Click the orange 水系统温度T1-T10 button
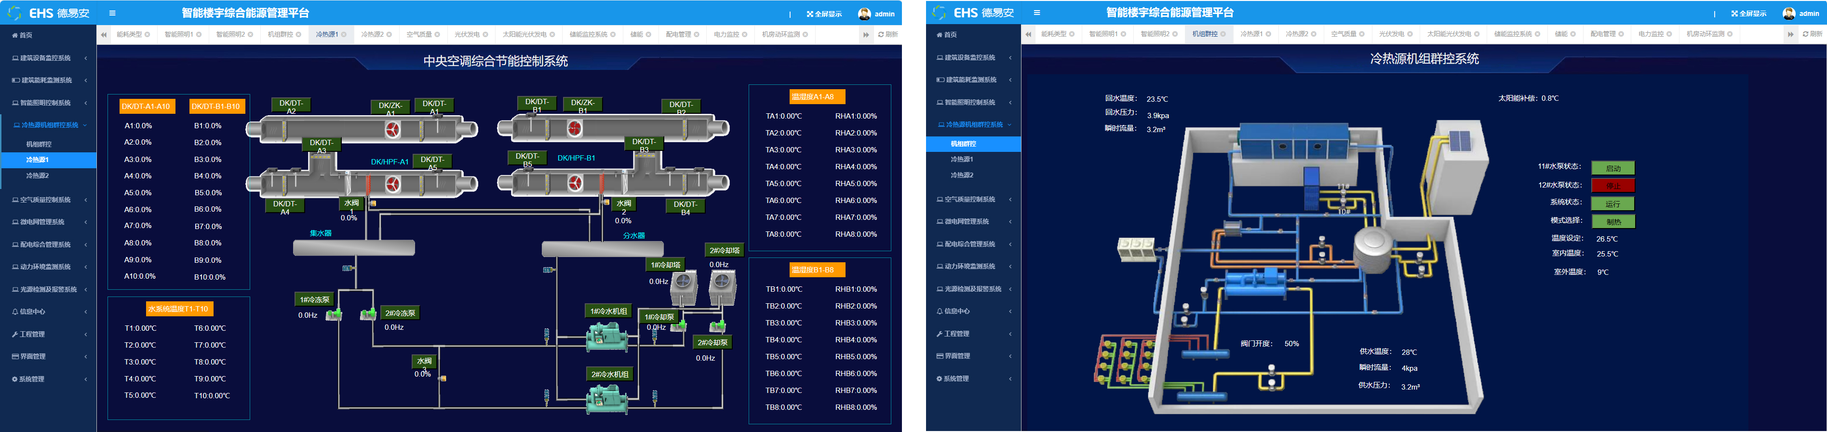The width and height of the screenshot is (1827, 432). pyautogui.click(x=178, y=309)
